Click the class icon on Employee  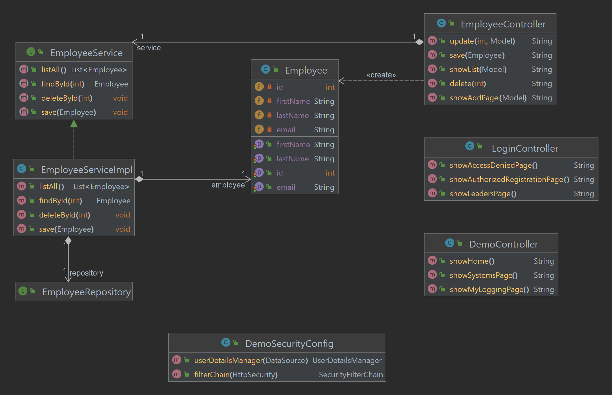pyautogui.click(x=265, y=69)
